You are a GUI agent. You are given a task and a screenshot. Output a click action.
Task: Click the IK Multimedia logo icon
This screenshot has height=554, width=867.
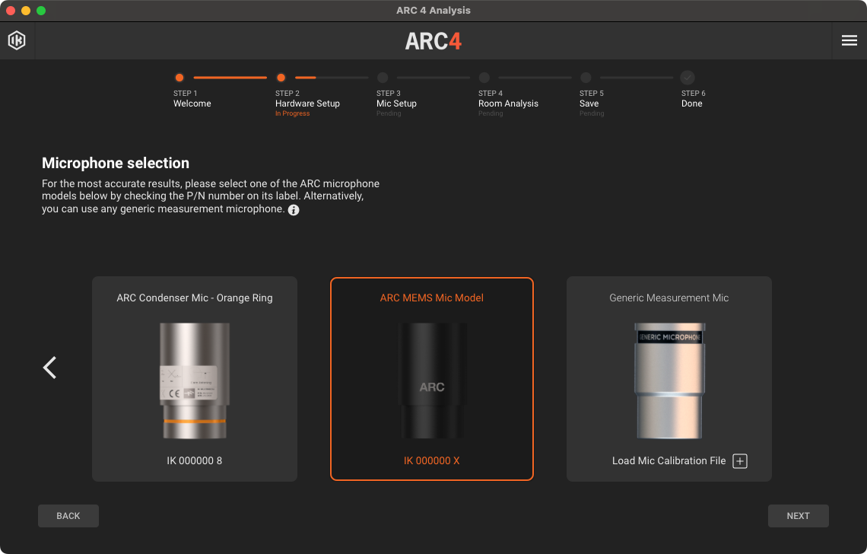click(x=17, y=40)
